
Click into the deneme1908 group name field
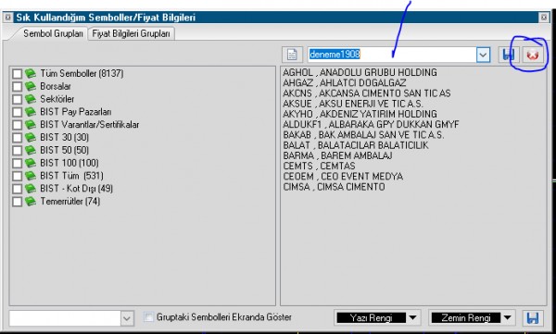coord(392,55)
